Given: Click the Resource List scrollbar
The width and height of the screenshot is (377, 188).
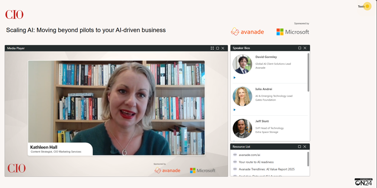Looking at the screenshot, I should [309, 158].
